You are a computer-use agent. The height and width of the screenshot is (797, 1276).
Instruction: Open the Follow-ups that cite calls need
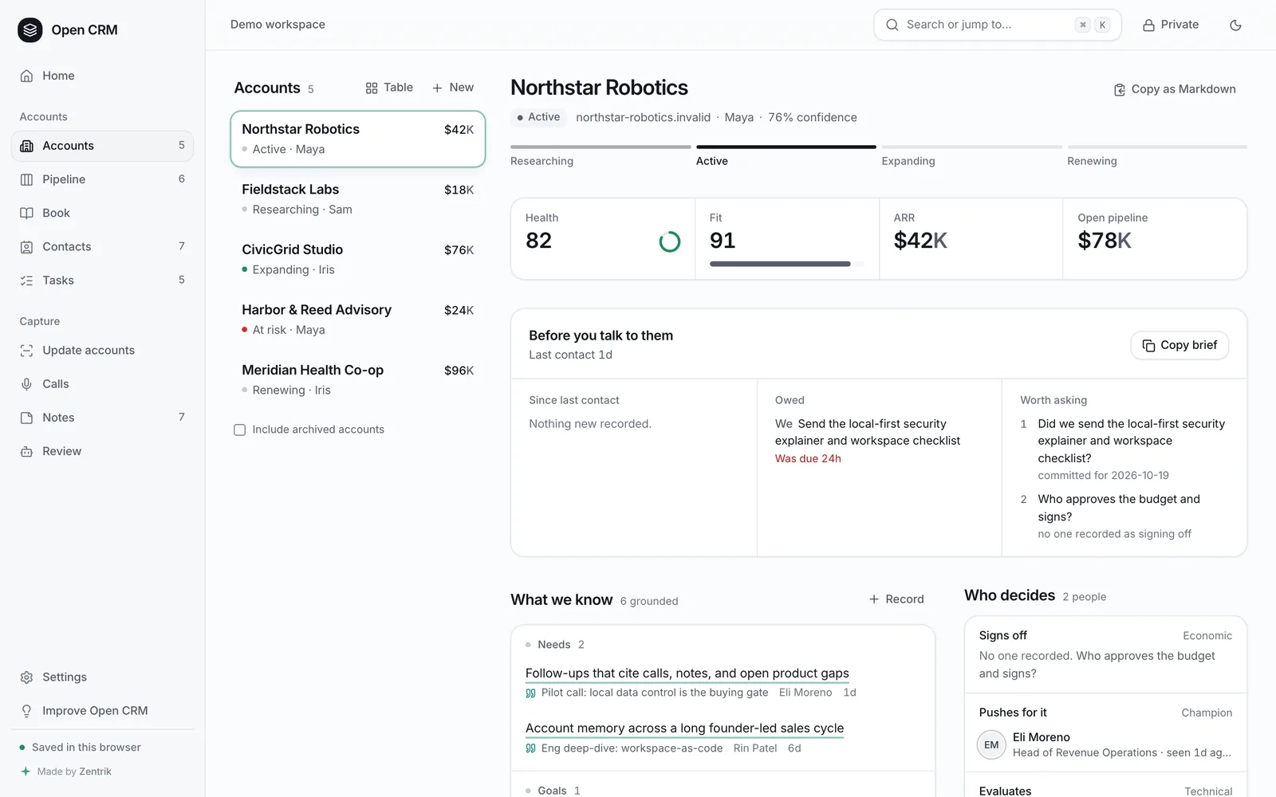pyautogui.click(x=687, y=673)
